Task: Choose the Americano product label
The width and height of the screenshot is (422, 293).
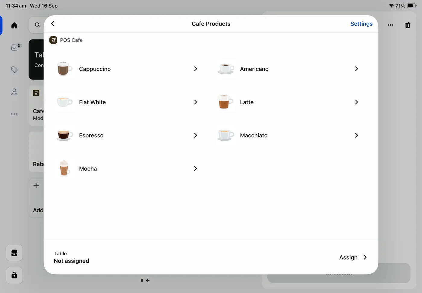Action: [x=254, y=69]
